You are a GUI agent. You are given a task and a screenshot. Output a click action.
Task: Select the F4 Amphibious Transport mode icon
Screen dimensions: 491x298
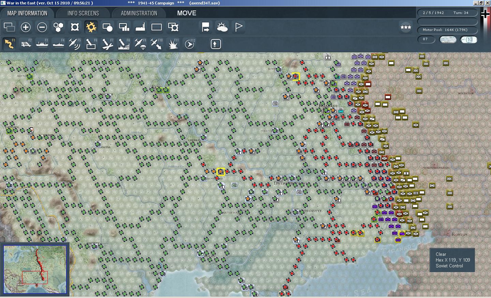58,44
